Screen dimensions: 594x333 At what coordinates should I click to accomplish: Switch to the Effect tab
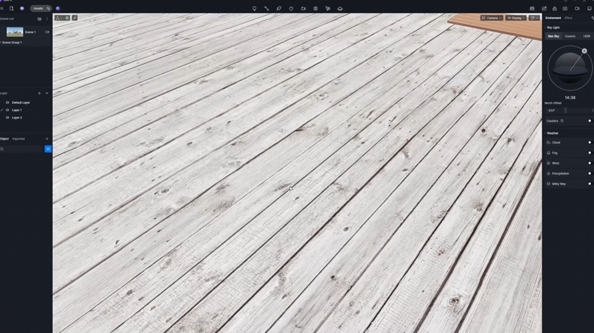click(x=568, y=18)
